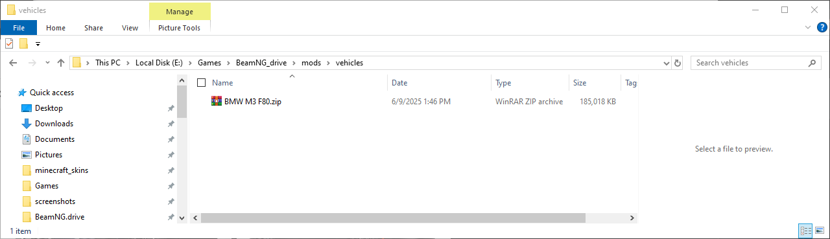Click the Quick access star icon
The height and width of the screenshot is (239, 830).
pos(22,93)
